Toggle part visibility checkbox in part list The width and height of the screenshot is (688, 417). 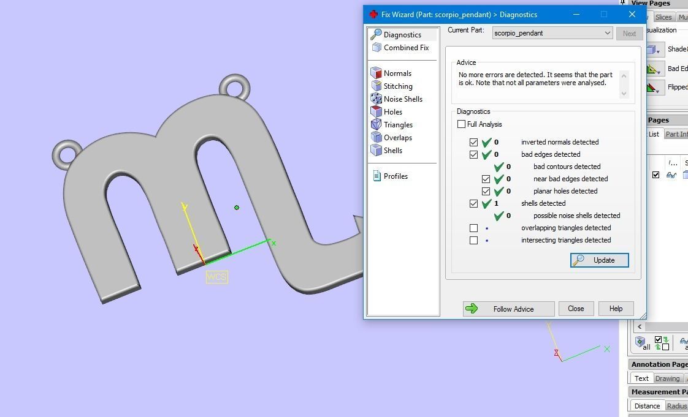click(656, 175)
